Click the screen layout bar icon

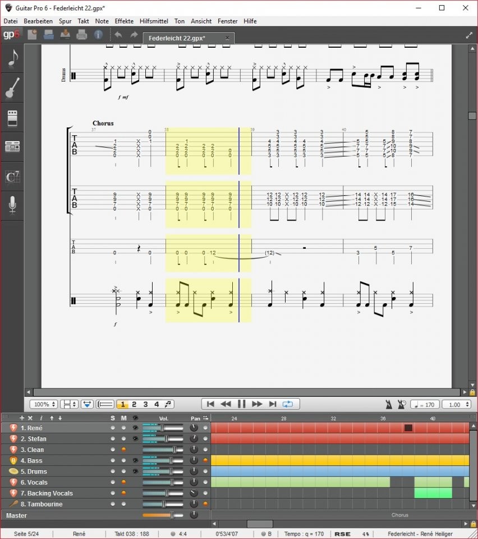(x=105, y=404)
